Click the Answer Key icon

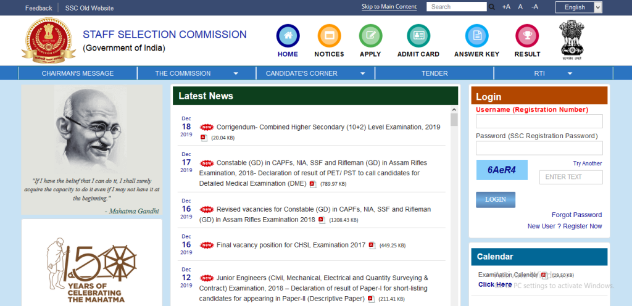[476, 36]
